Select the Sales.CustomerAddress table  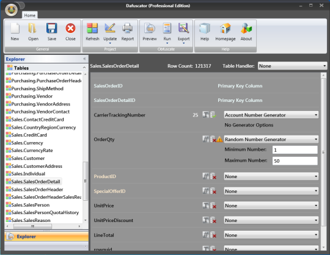pyautogui.click(x=37, y=166)
